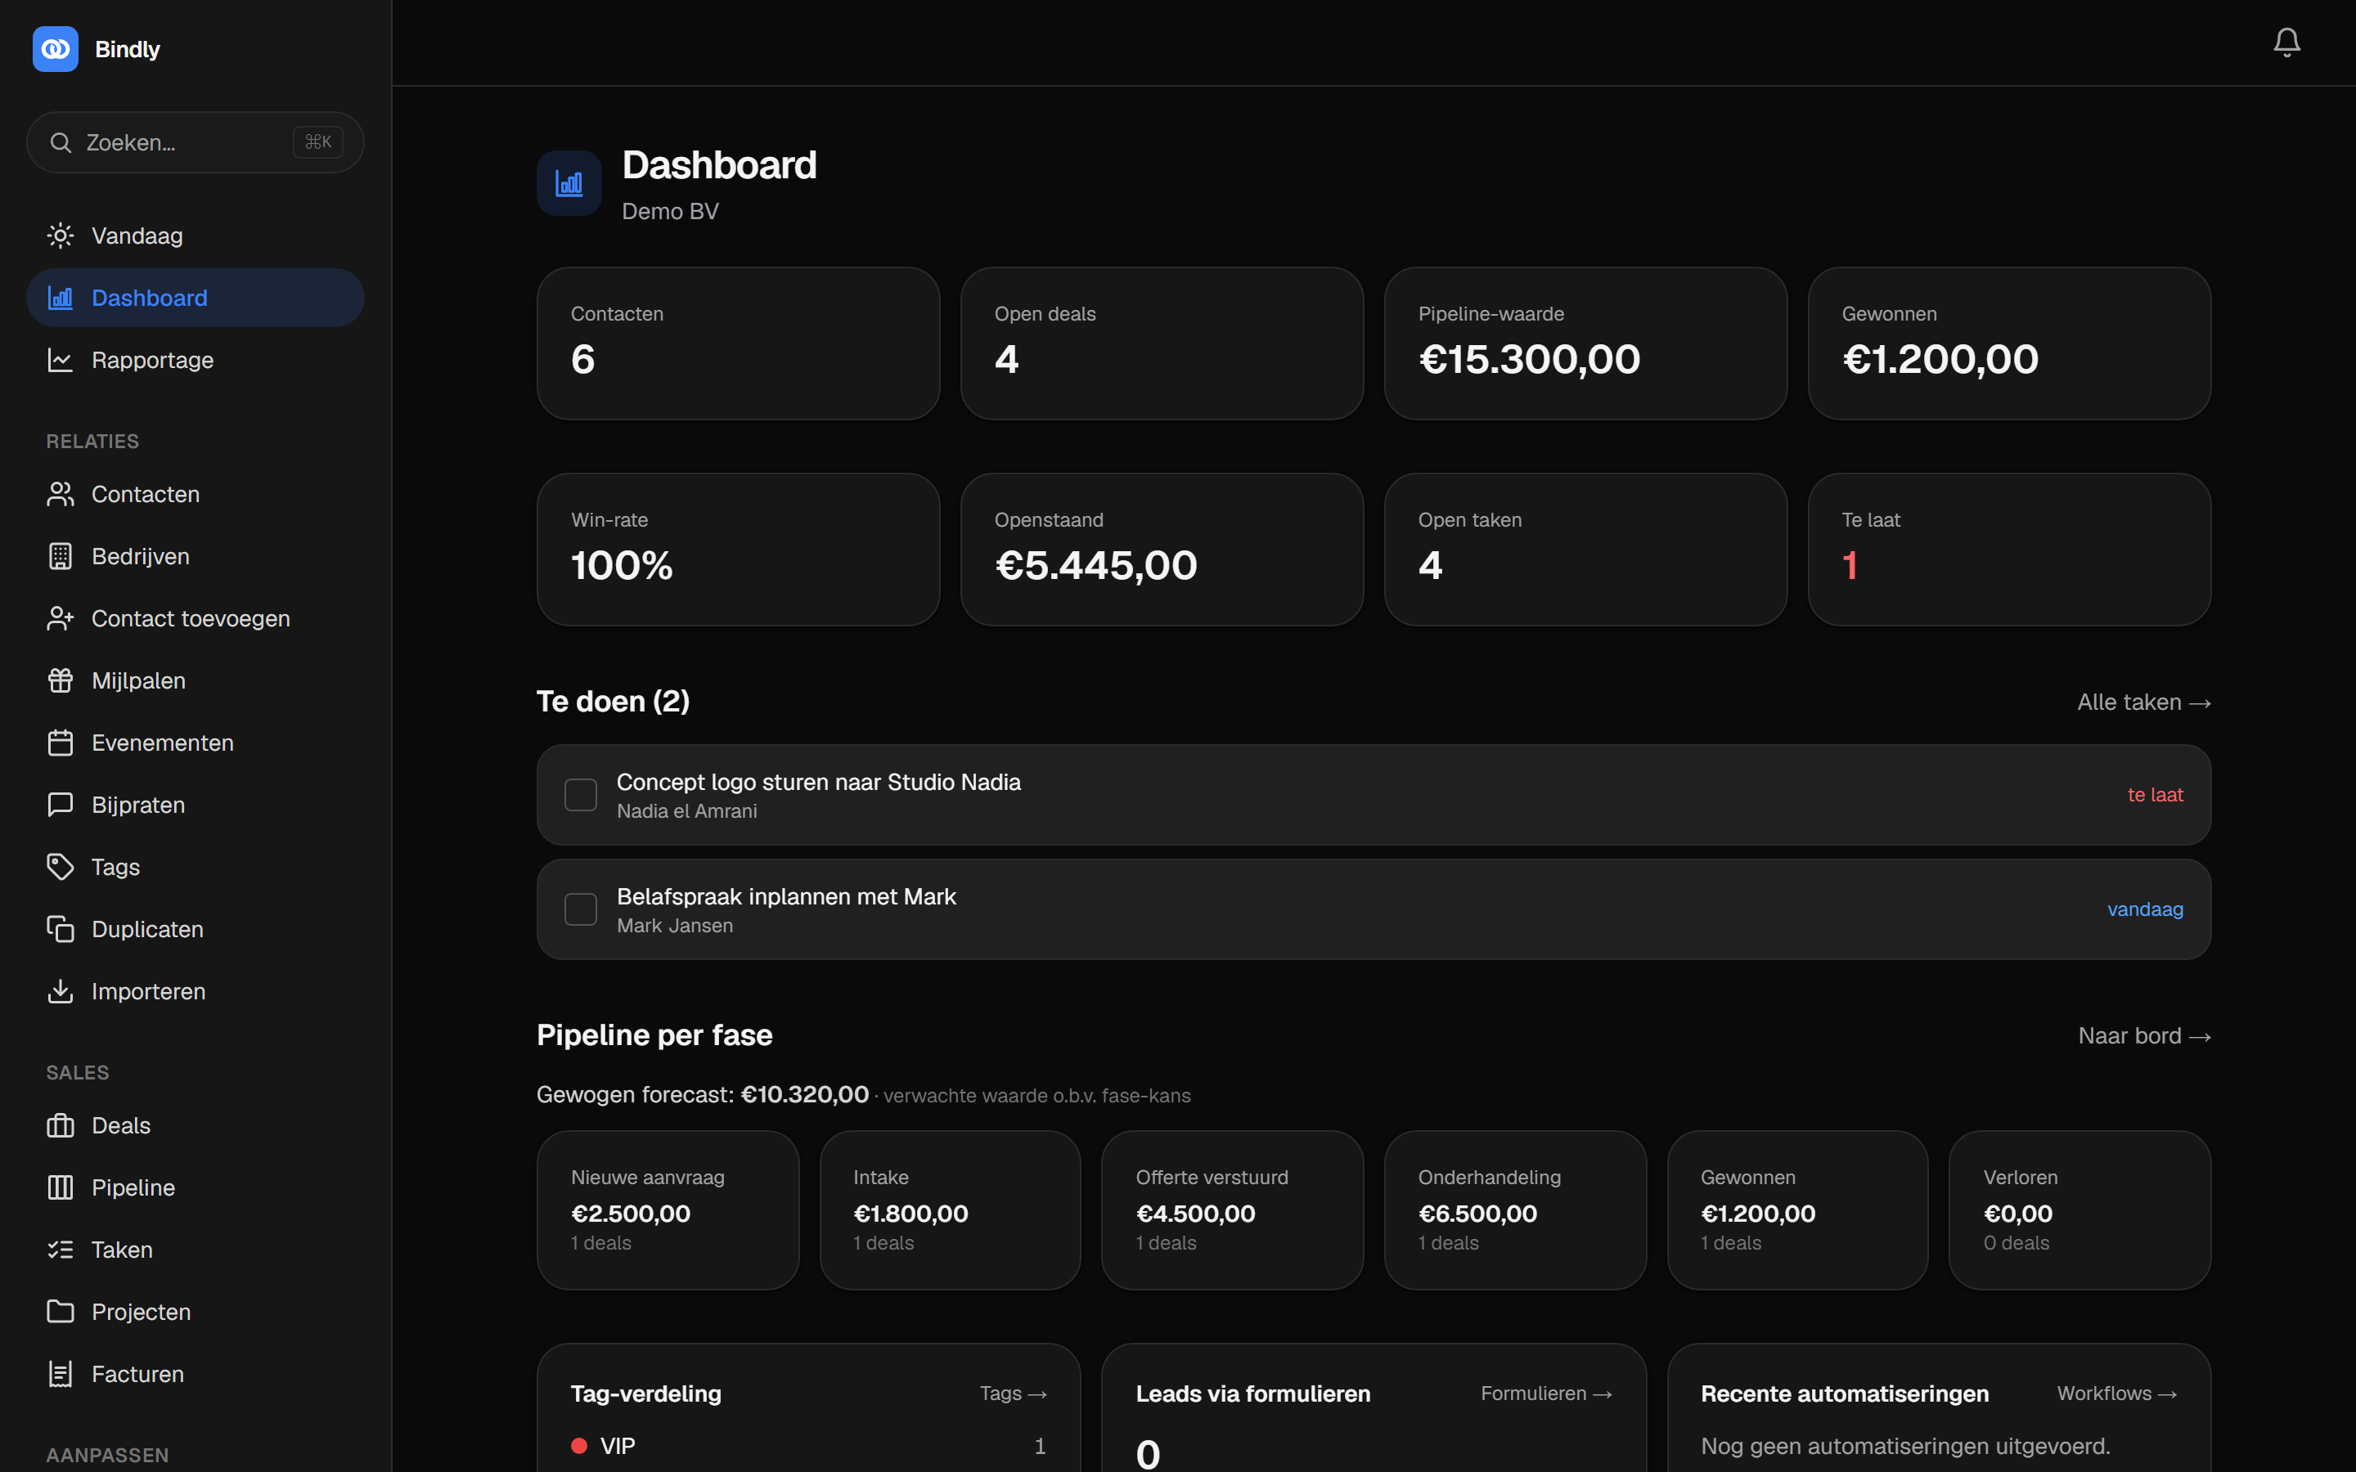Select the Offerte verstuurd phase card
This screenshot has width=2356, height=1472.
click(x=1233, y=1210)
